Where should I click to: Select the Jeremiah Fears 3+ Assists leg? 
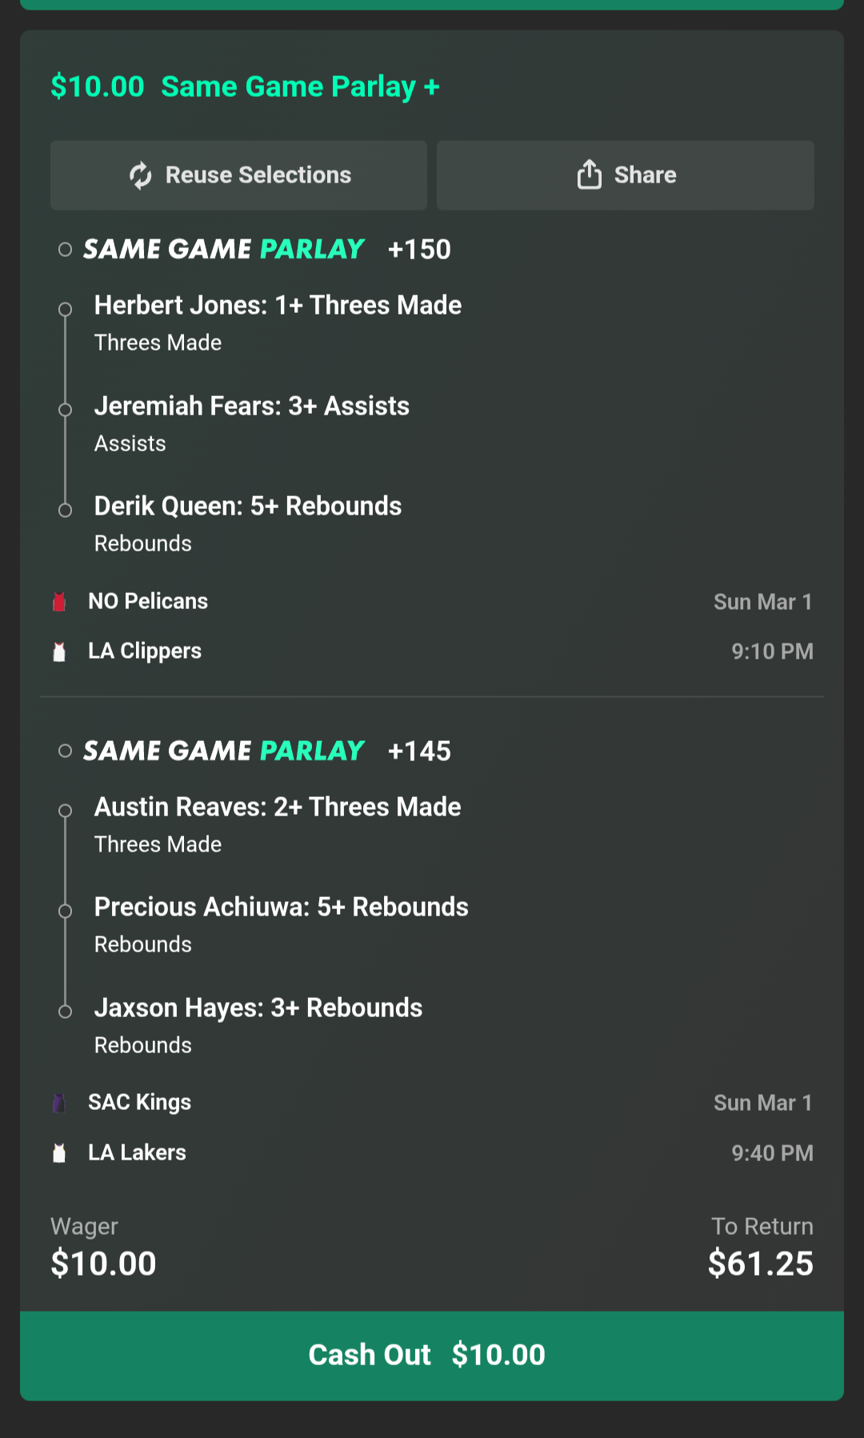(x=252, y=407)
